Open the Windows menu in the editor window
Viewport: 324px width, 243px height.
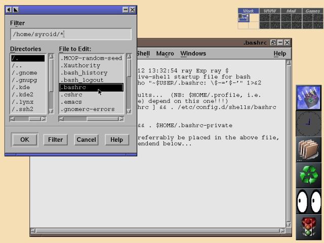(193, 54)
